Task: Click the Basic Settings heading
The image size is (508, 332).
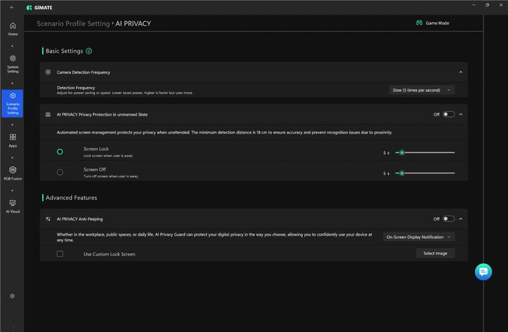Action: (x=64, y=51)
